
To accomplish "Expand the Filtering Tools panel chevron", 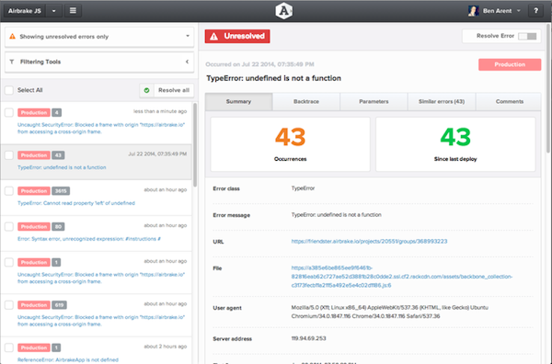I will 188,62.
